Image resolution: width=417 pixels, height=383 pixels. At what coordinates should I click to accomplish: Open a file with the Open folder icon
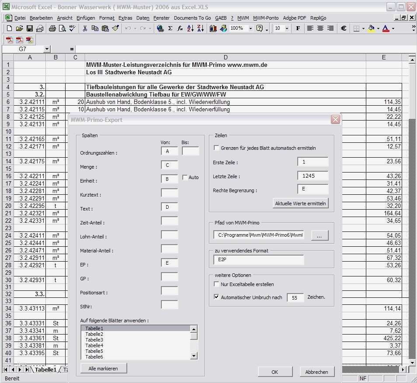click(19, 28)
